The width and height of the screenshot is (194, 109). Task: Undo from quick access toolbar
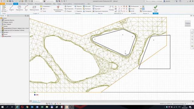13,1
